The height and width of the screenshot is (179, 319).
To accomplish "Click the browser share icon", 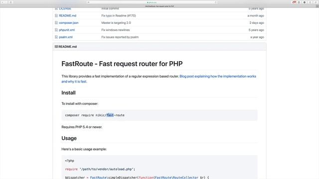I will [x=310, y=2].
